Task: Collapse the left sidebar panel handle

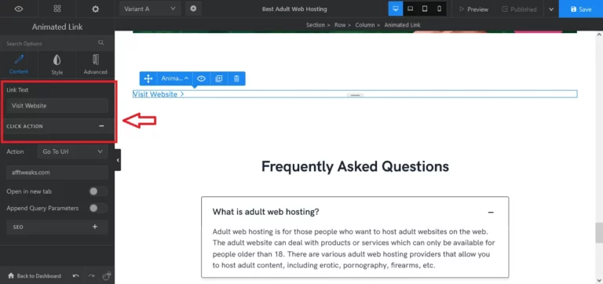Action: [x=118, y=160]
